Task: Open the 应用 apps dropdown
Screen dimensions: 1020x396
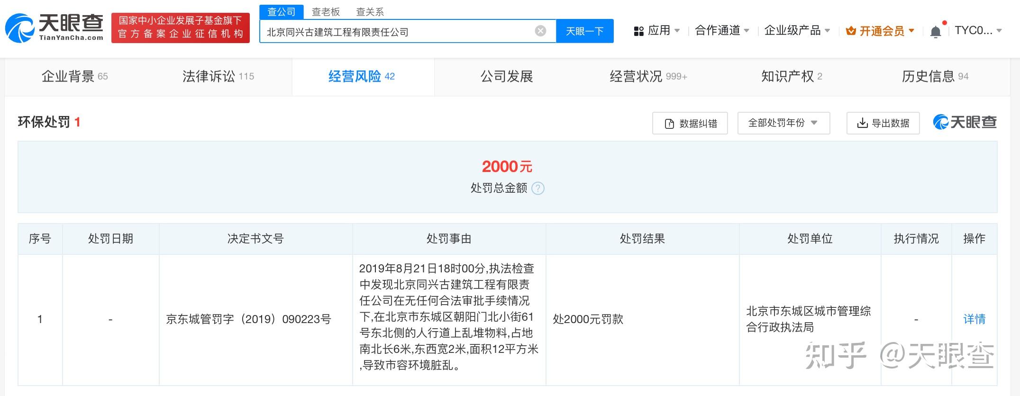Action: [x=657, y=31]
